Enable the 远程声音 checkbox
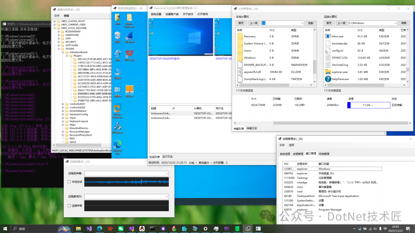 [x=69, y=205]
